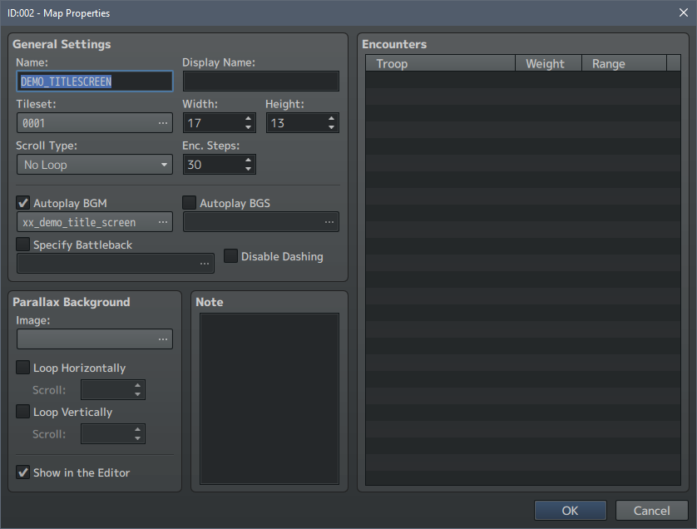Browse Parallax Background image ellipsis

163,339
